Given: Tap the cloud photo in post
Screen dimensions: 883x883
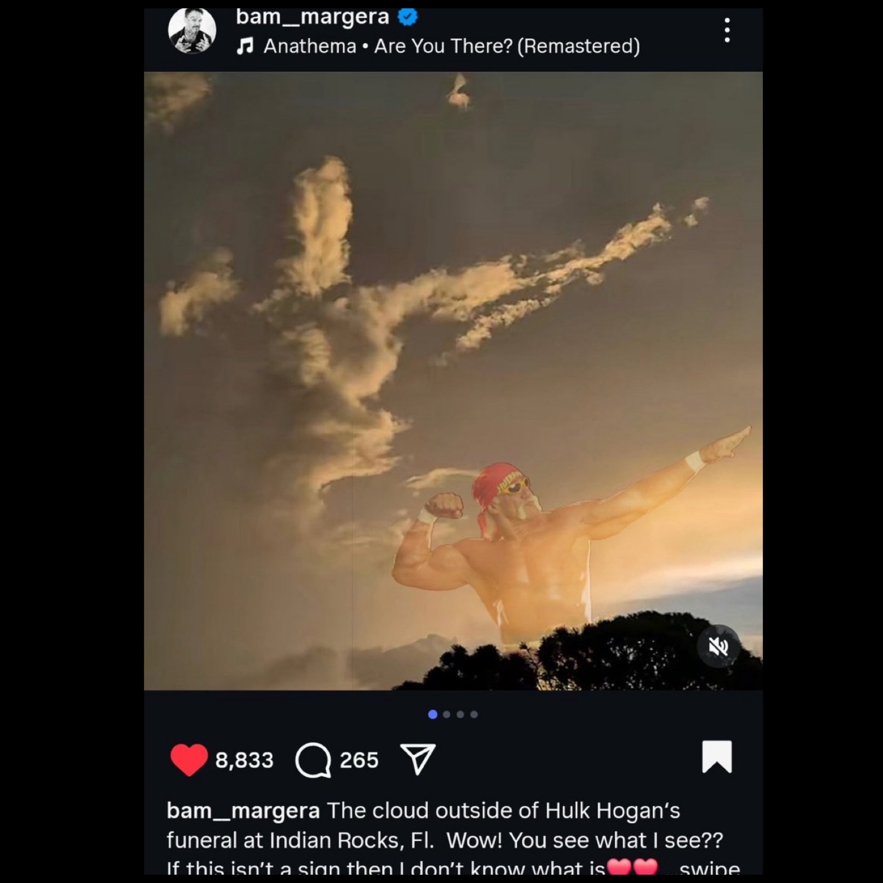Looking at the screenshot, I should pyautogui.click(x=453, y=381).
